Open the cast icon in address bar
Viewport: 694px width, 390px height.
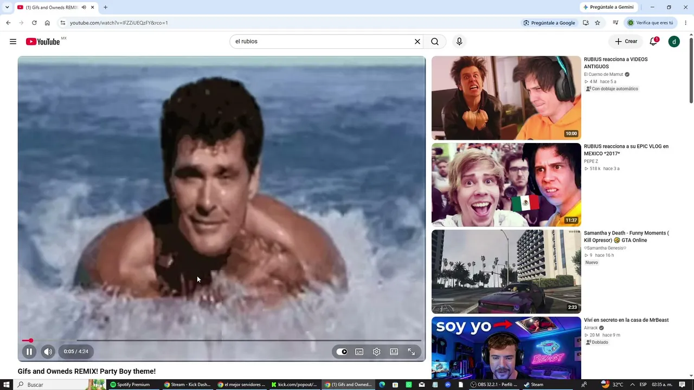click(x=586, y=23)
